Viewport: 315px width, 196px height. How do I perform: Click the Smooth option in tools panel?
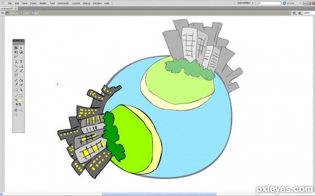coord(21,110)
